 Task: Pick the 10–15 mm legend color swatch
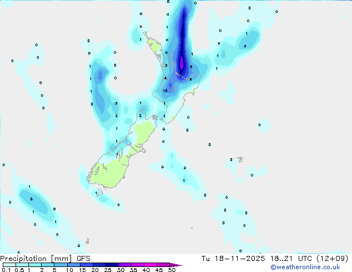pyautogui.click(x=73, y=265)
